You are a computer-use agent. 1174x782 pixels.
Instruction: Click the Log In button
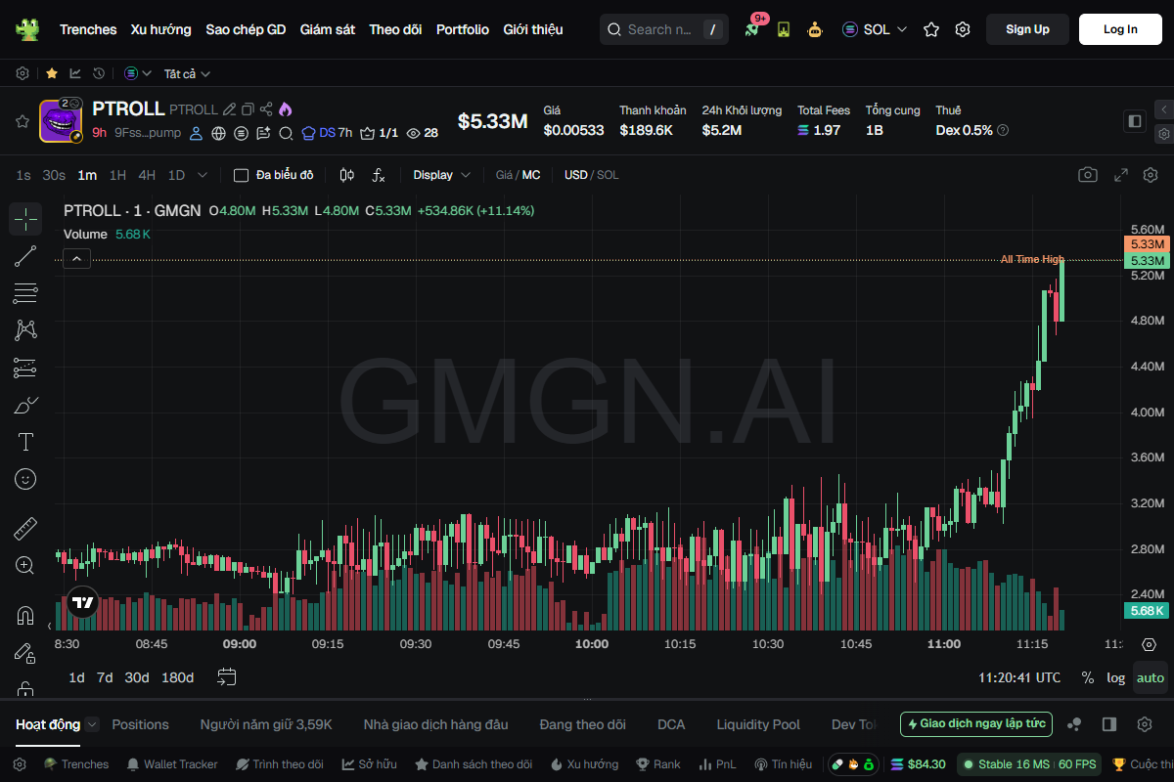1120,29
